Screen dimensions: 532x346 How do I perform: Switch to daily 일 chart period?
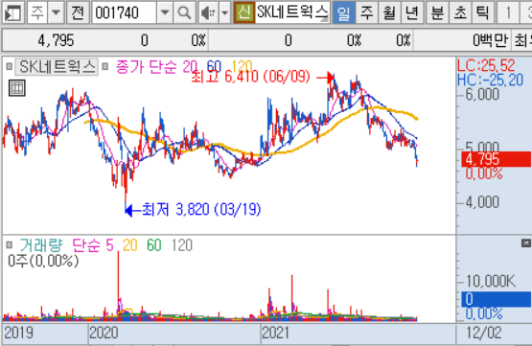[x=344, y=12]
